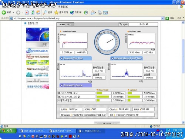Viewport: 185px width, 139px height.
Task: Click the '444 kB/s' download rate value
Action: (x=81, y=53)
